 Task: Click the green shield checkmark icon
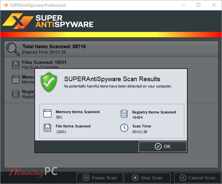[x=49, y=82]
